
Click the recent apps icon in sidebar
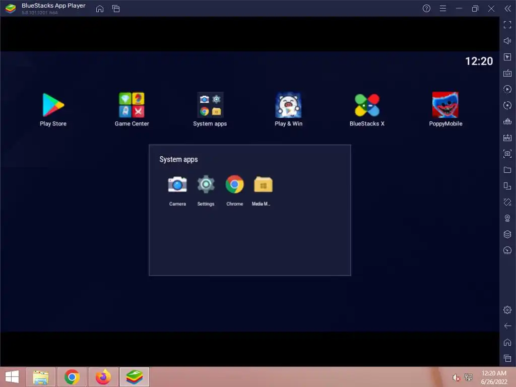pos(507,358)
